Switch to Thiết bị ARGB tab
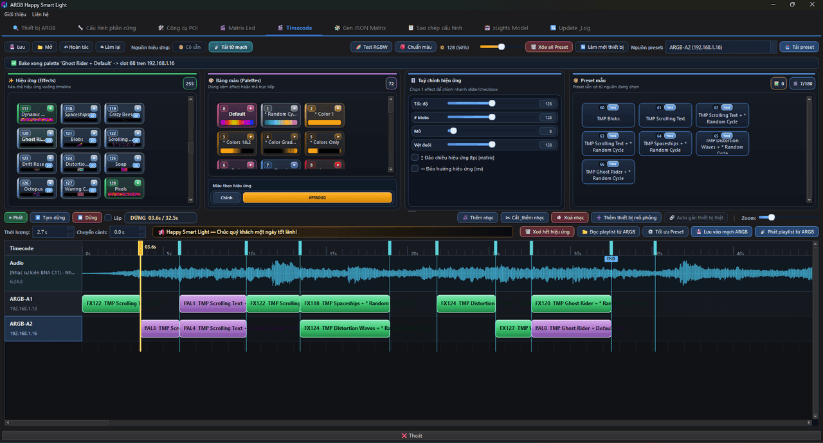Image resolution: width=823 pixels, height=443 pixels. [33, 28]
